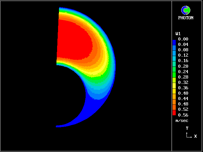
Task: Click the PHOTON text label
Action: pos(186,18)
